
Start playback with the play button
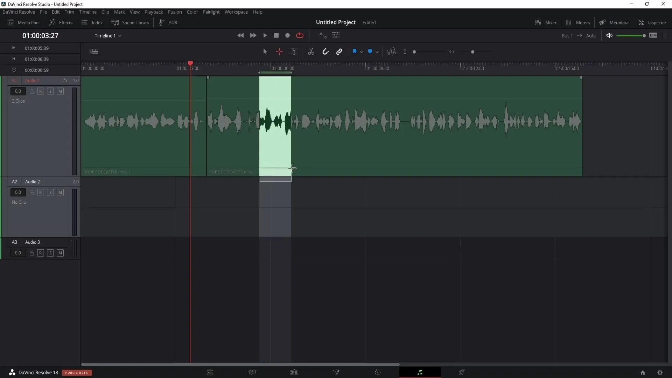tap(265, 35)
